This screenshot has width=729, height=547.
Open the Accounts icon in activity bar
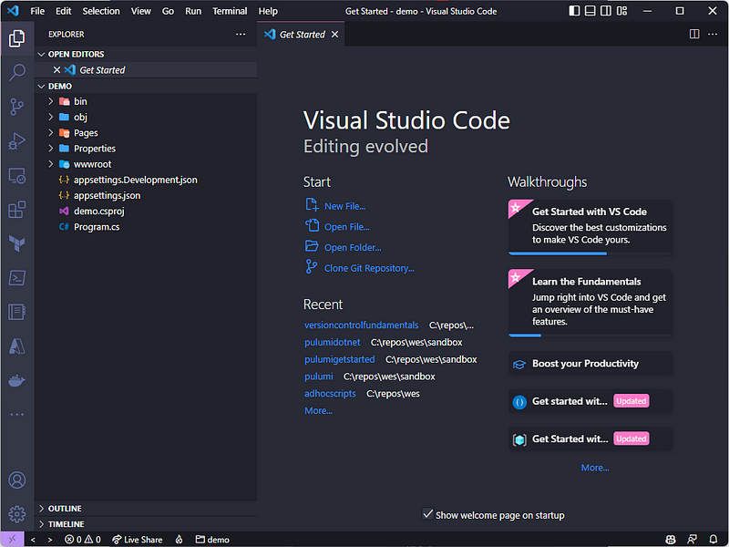[16, 480]
